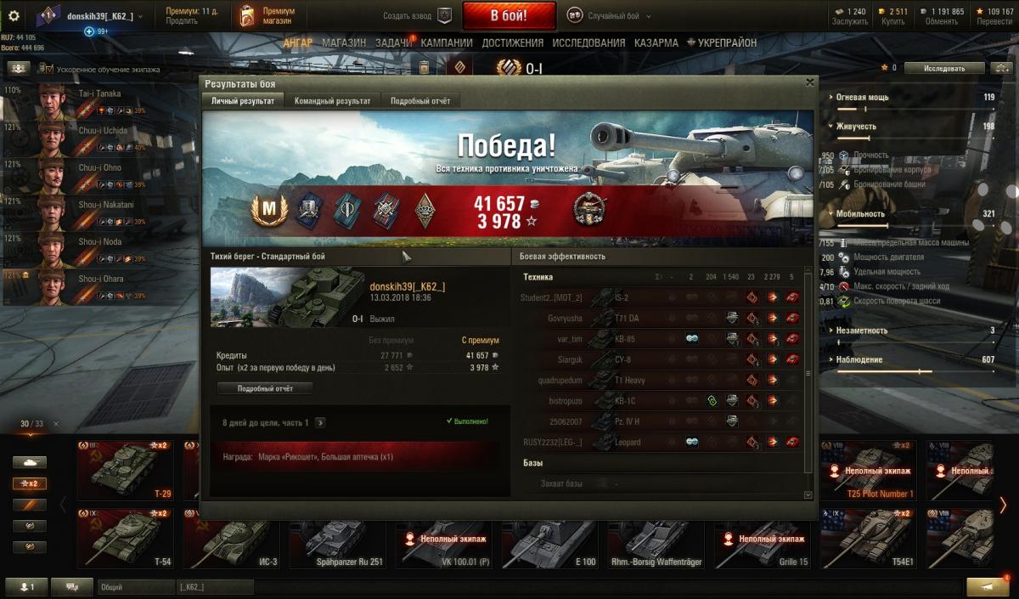The height and width of the screenshot is (599, 1019).
Task: Select the T-54 tank in carousel
Action: coord(125,538)
